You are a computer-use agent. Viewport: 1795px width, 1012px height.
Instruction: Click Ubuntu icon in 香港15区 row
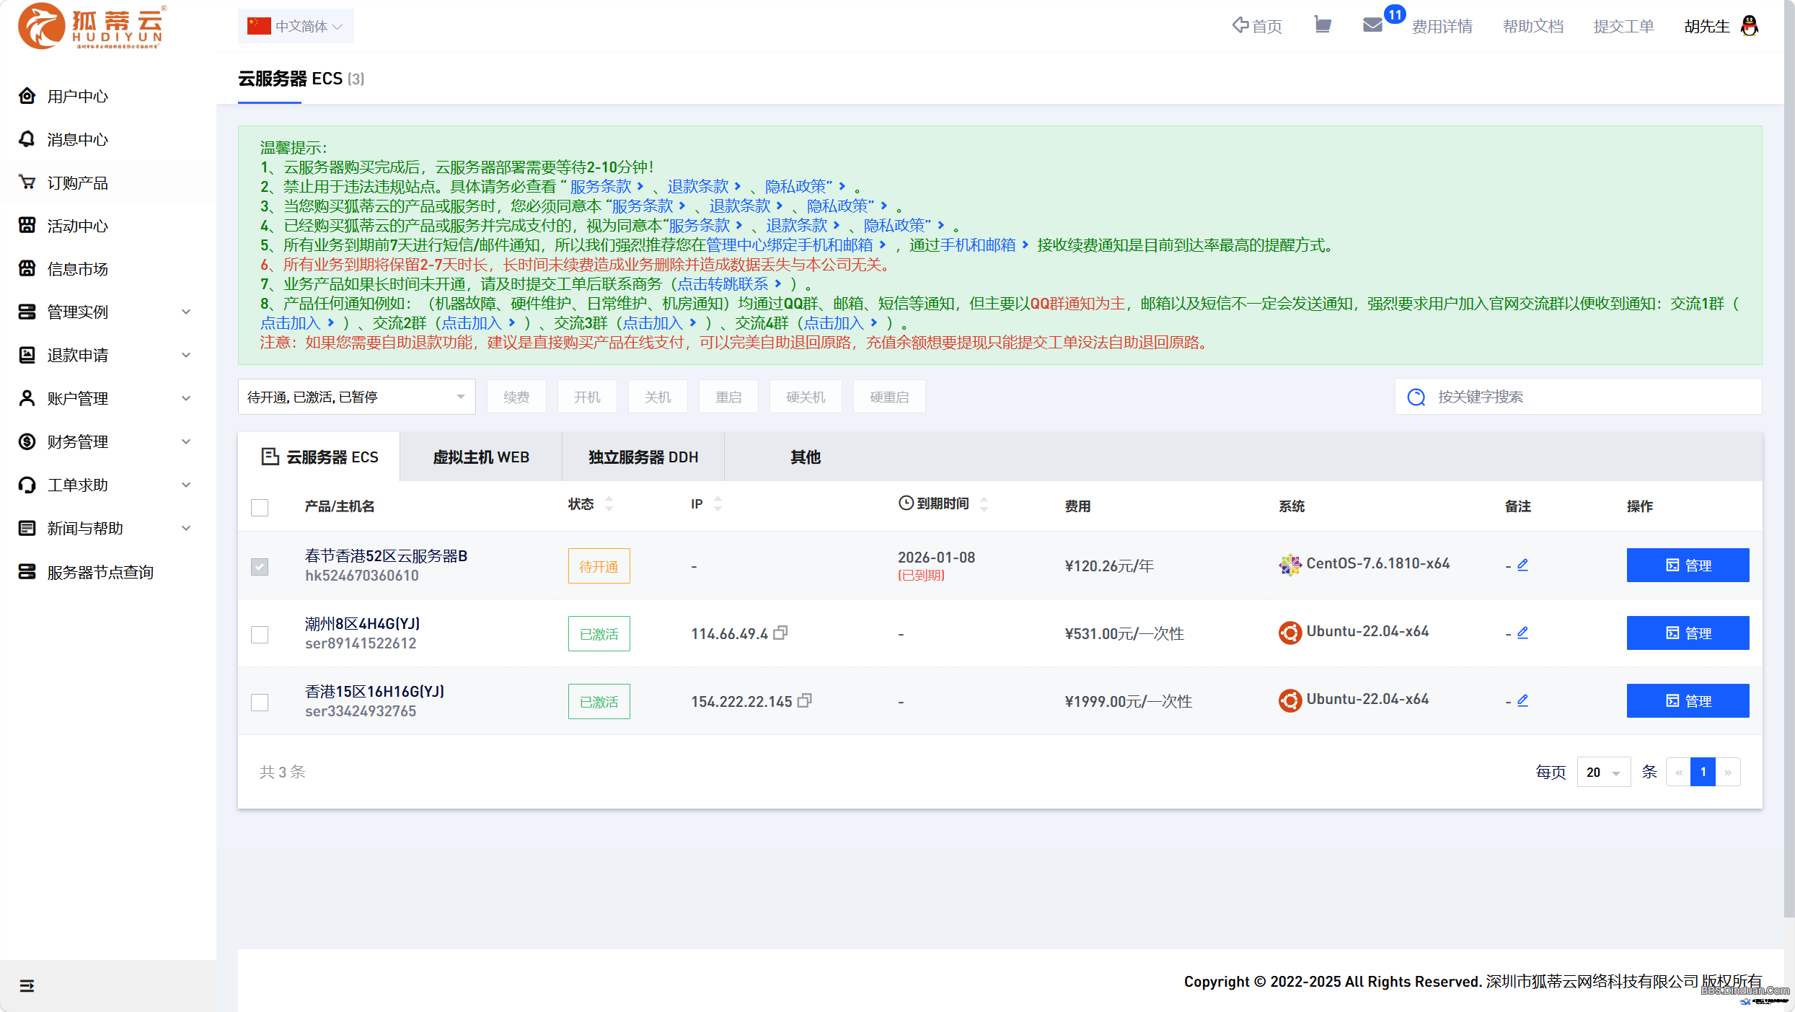click(x=1290, y=700)
